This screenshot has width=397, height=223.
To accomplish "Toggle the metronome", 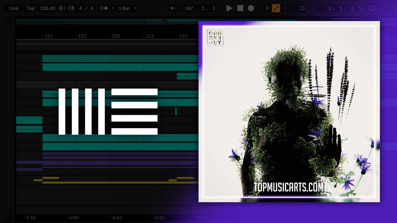I will [104, 8].
